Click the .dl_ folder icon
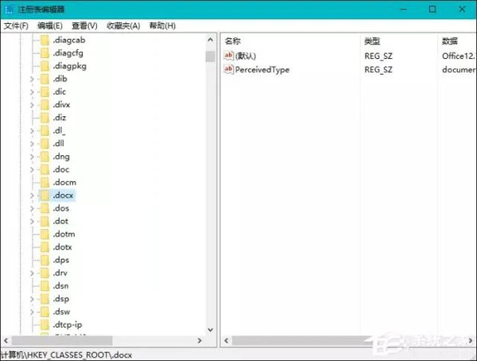Screen dimensions: 477x361 click(x=45, y=130)
